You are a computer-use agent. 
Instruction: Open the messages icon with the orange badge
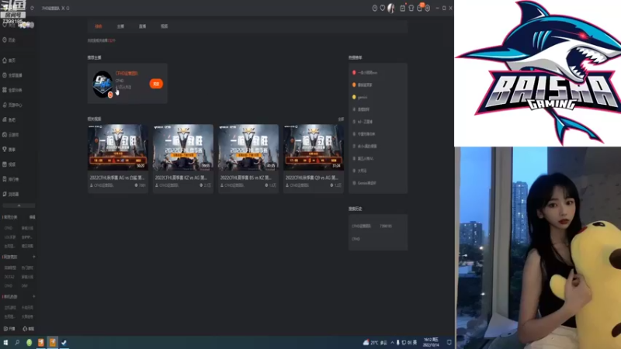pos(420,8)
